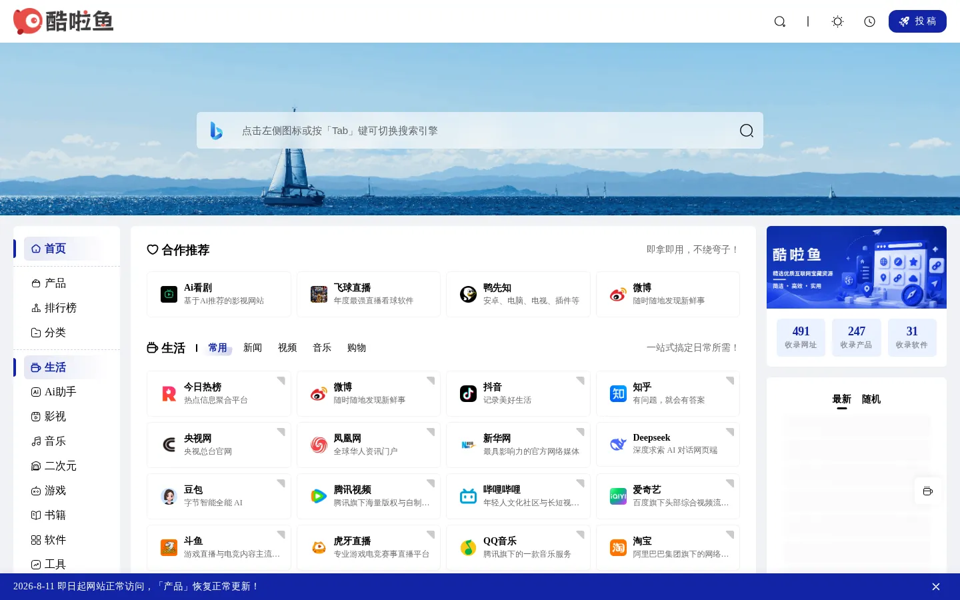This screenshot has height=600, width=960.
Task: Open the history clock icon
Action: 869,21
